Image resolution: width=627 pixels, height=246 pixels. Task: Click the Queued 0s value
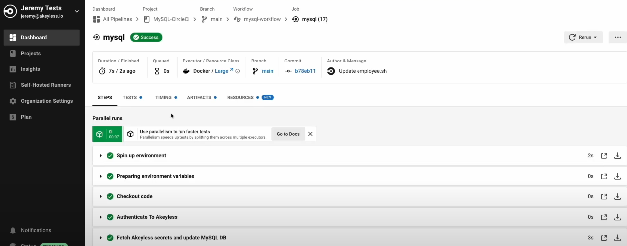167,71
